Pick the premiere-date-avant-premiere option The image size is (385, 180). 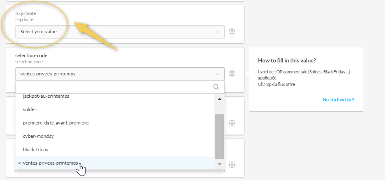tap(56, 122)
